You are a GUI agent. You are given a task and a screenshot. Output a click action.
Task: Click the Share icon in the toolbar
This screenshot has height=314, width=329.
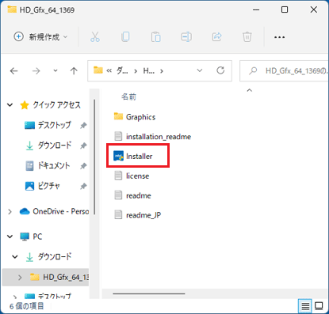pyautogui.click(x=216, y=37)
